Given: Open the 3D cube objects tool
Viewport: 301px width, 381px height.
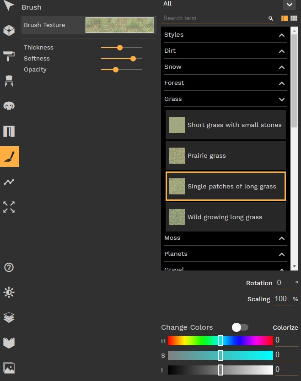Looking at the screenshot, I should [9, 31].
